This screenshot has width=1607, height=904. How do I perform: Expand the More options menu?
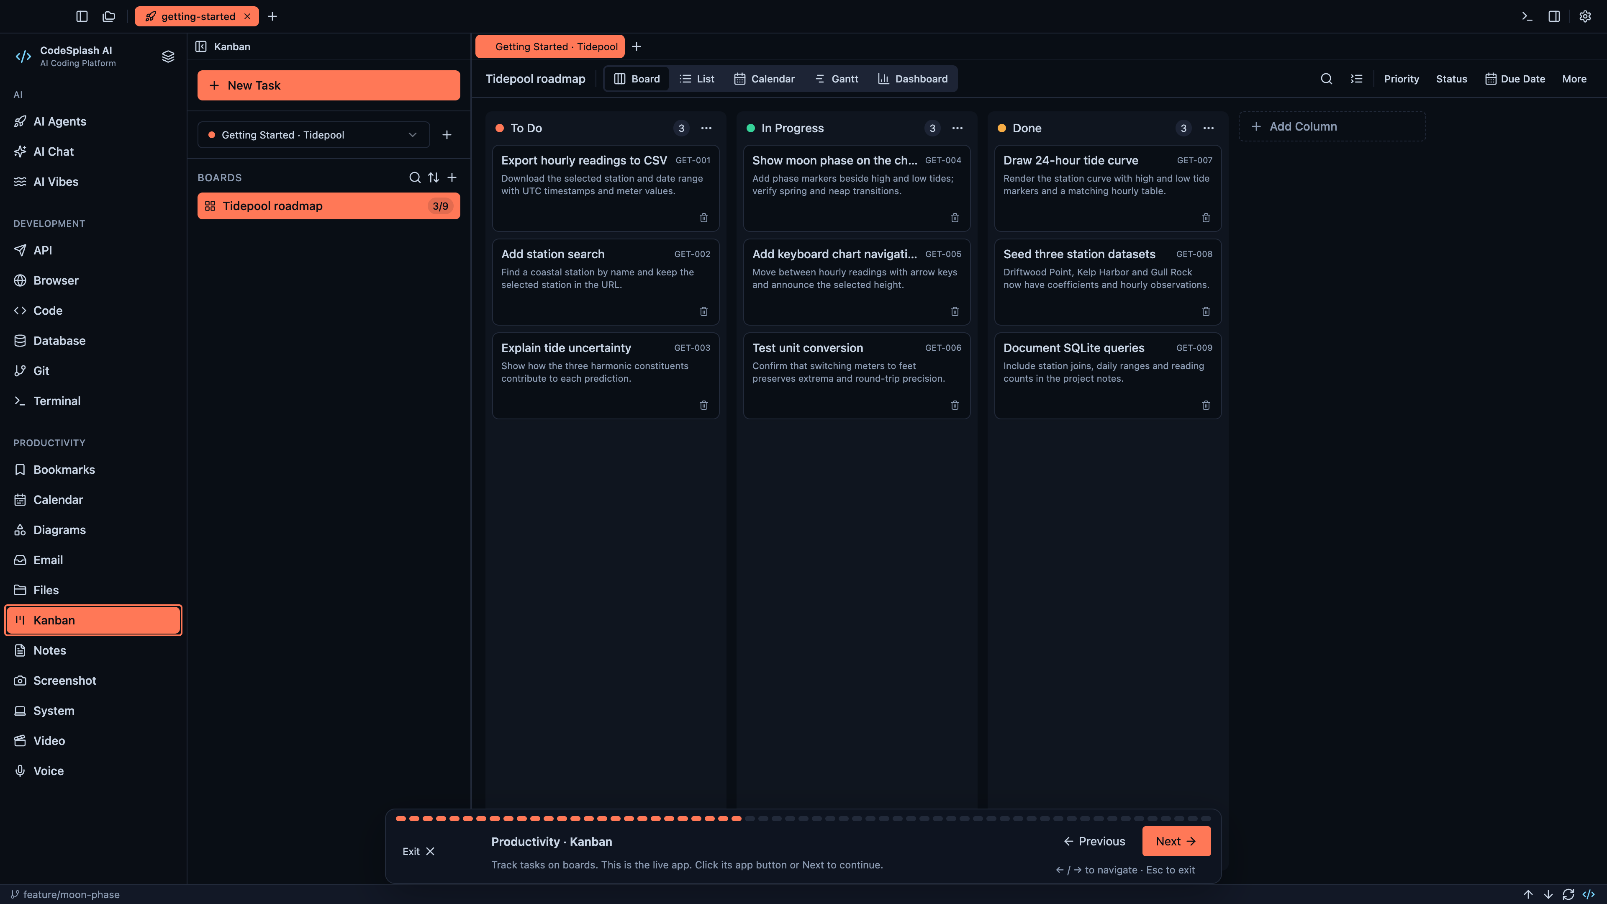[x=1574, y=79]
